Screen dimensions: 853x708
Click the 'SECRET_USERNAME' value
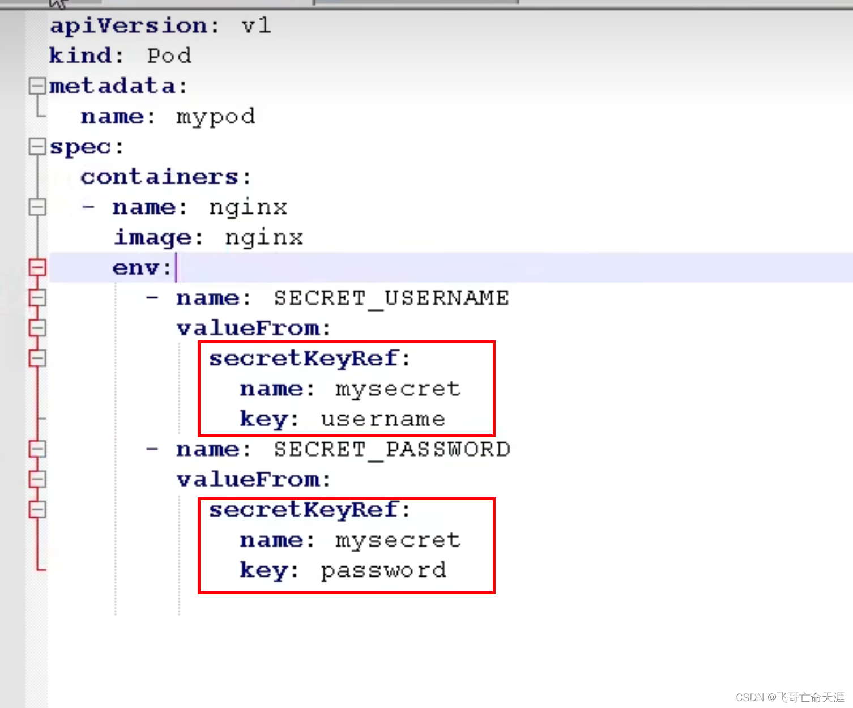[x=391, y=298]
